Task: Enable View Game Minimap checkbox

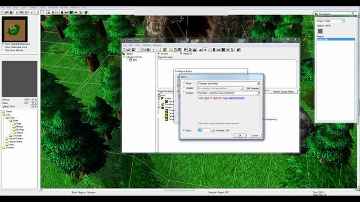Action: click(3, 50)
